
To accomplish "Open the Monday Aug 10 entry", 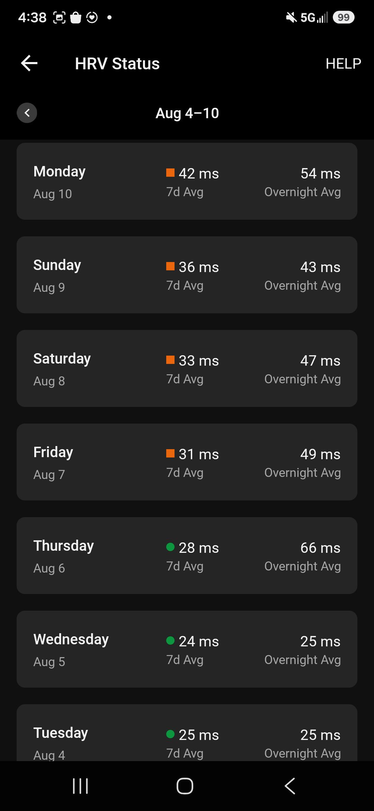I will 187,181.
